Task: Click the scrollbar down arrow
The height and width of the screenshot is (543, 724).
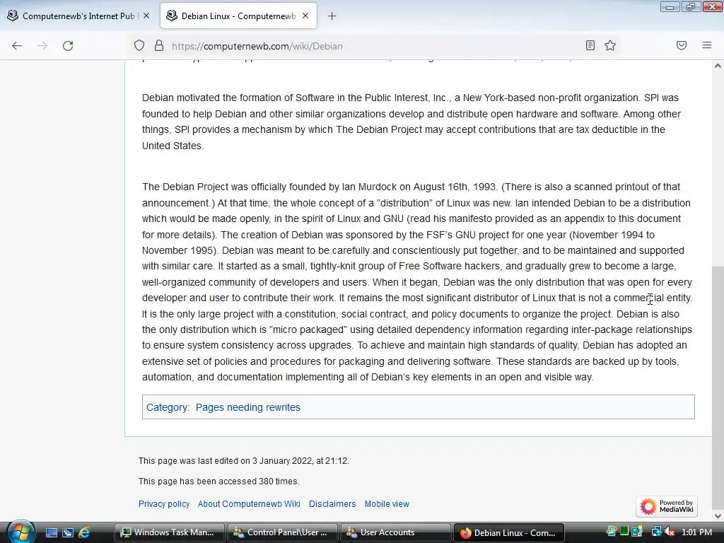Action: point(718,515)
